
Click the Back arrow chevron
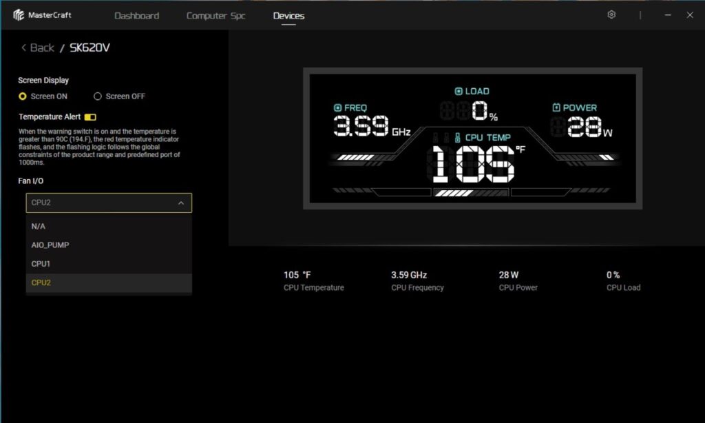[23, 48]
